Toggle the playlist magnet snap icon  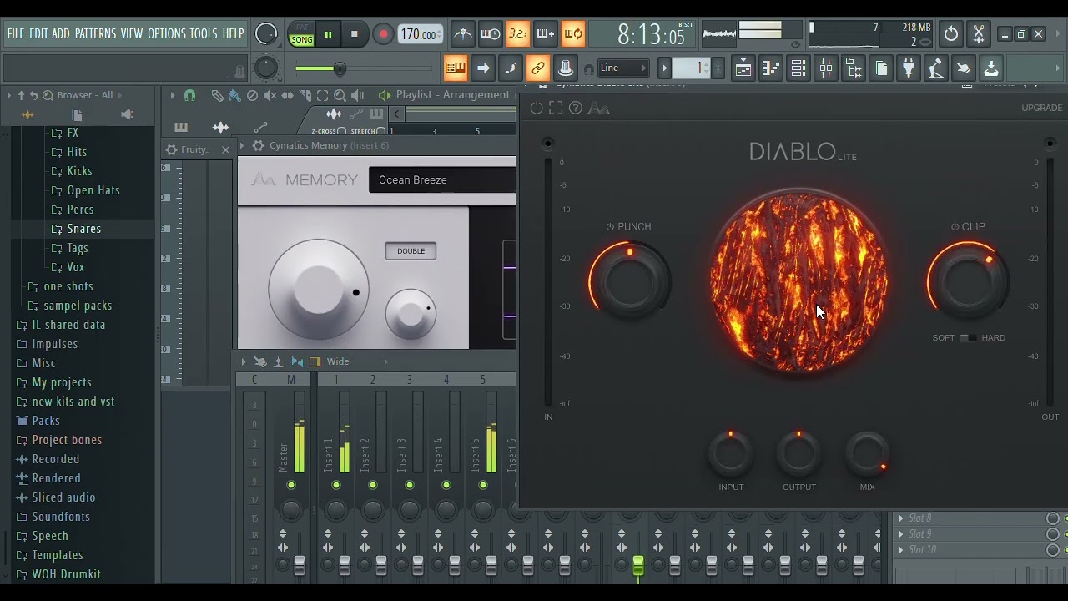(x=190, y=95)
